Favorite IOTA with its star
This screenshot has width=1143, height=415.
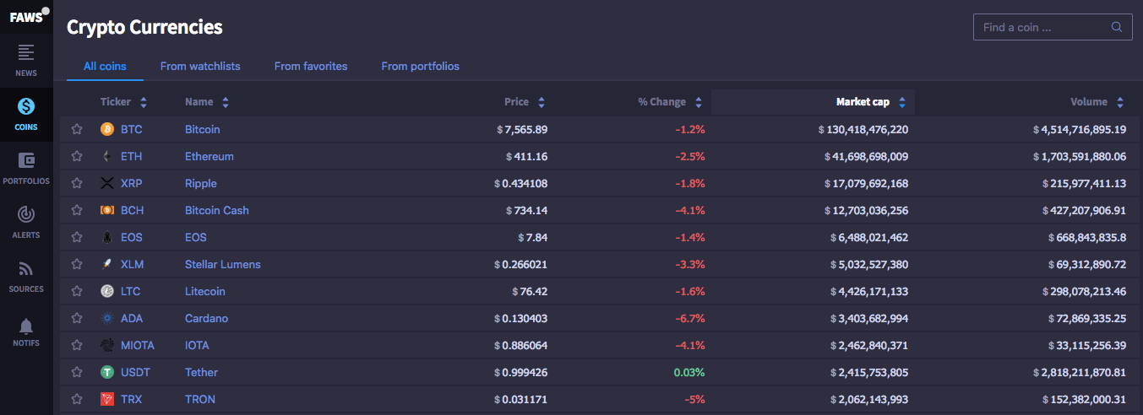(x=77, y=345)
